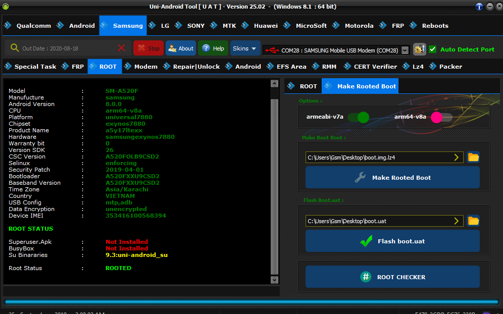Viewport: 503px width, 314px height.
Task: Open the CERT Verifier sub-tab
Action: (370, 67)
